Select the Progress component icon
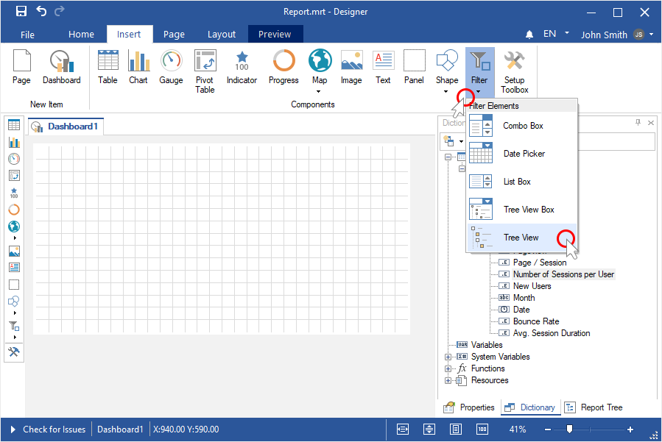The height and width of the screenshot is (442, 662). pyautogui.click(x=284, y=67)
